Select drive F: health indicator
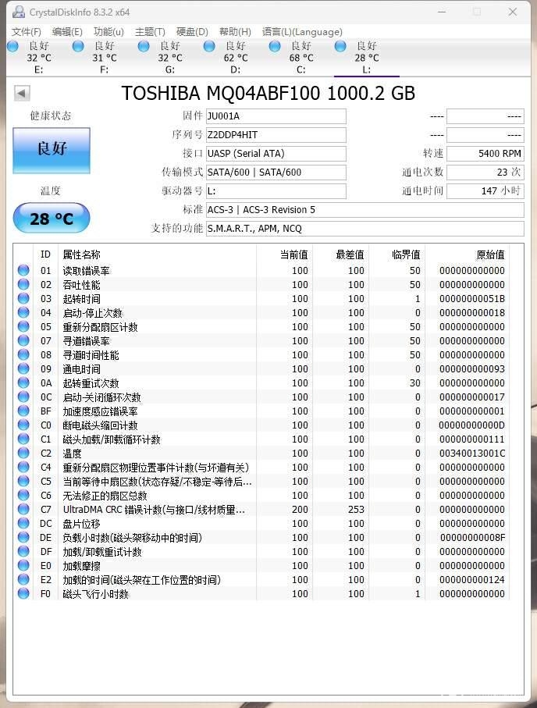Screen dimensions: 537x708 [78, 46]
